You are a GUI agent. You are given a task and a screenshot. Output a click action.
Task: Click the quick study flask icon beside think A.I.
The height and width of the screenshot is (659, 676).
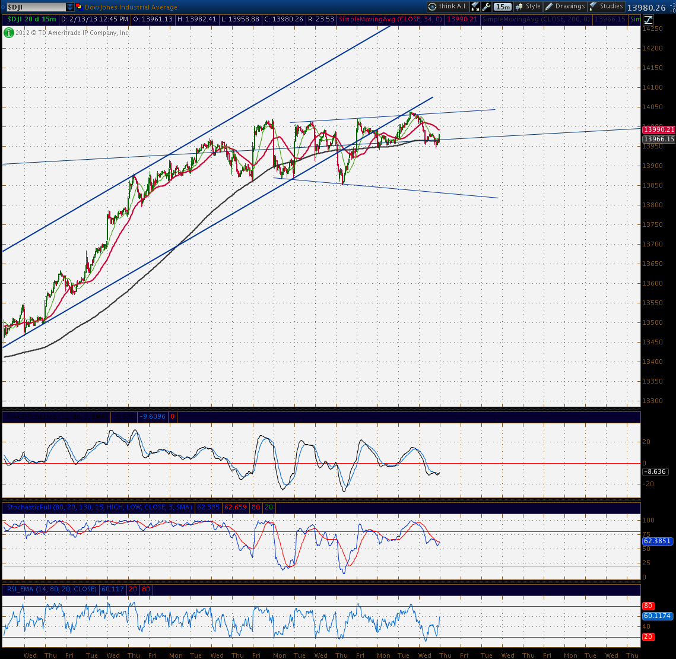pyautogui.click(x=475, y=7)
